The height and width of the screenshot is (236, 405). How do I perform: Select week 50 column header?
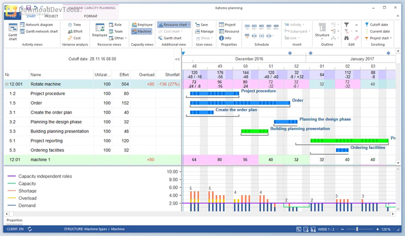245,66
